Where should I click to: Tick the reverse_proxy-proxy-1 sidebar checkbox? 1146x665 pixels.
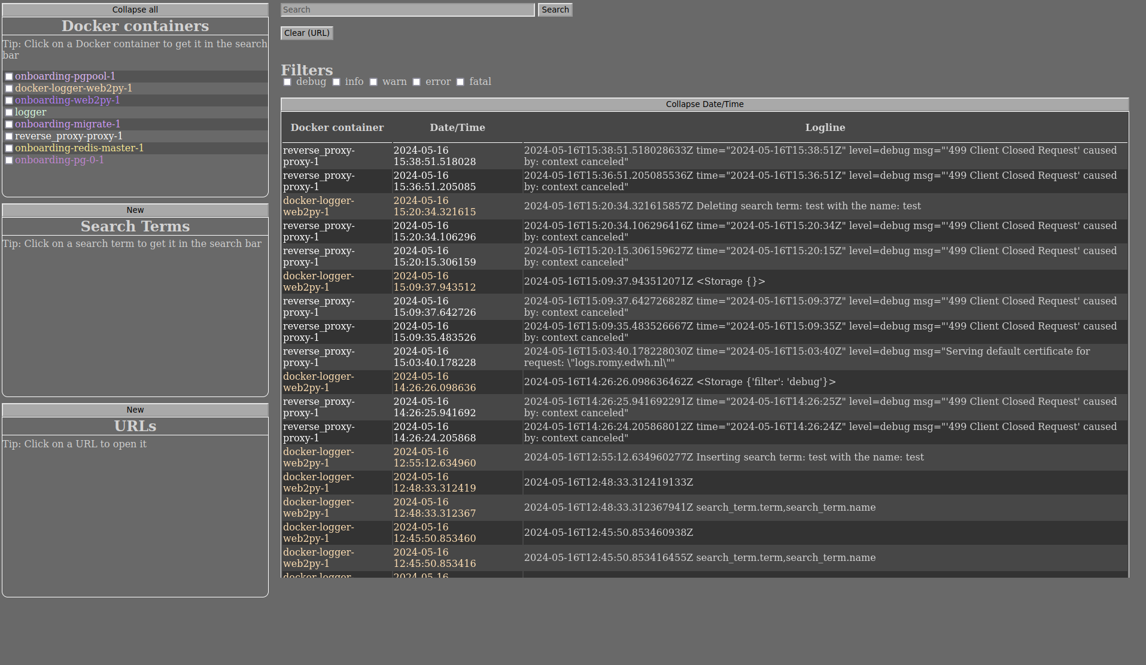[x=9, y=136]
